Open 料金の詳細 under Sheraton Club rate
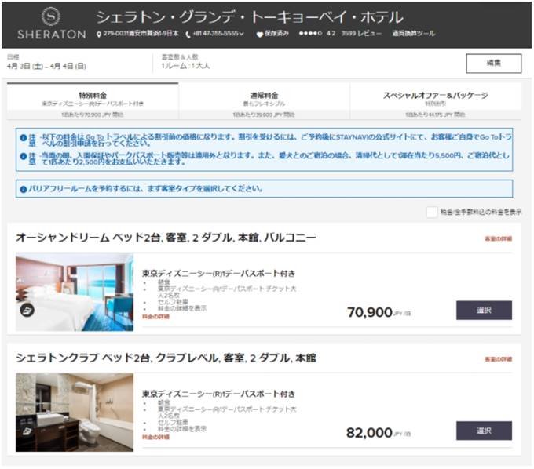The width and height of the screenshot is (534, 469). click(155, 437)
